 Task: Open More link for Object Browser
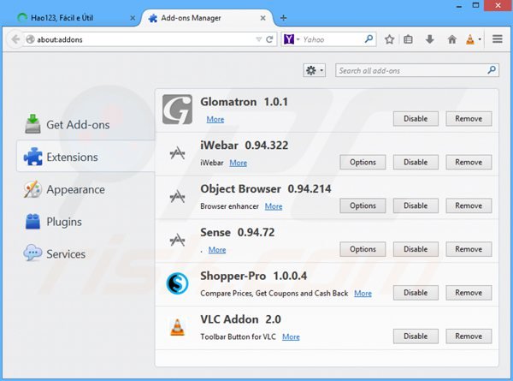tap(274, 206)
